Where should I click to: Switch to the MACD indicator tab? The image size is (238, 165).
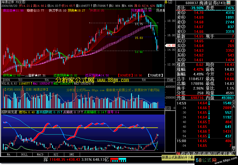40,154
